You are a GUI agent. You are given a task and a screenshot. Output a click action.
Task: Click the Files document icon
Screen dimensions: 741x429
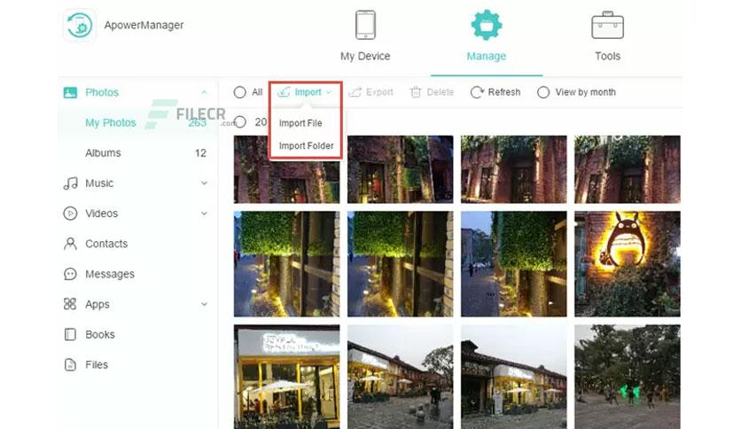(x=70, y=365)
